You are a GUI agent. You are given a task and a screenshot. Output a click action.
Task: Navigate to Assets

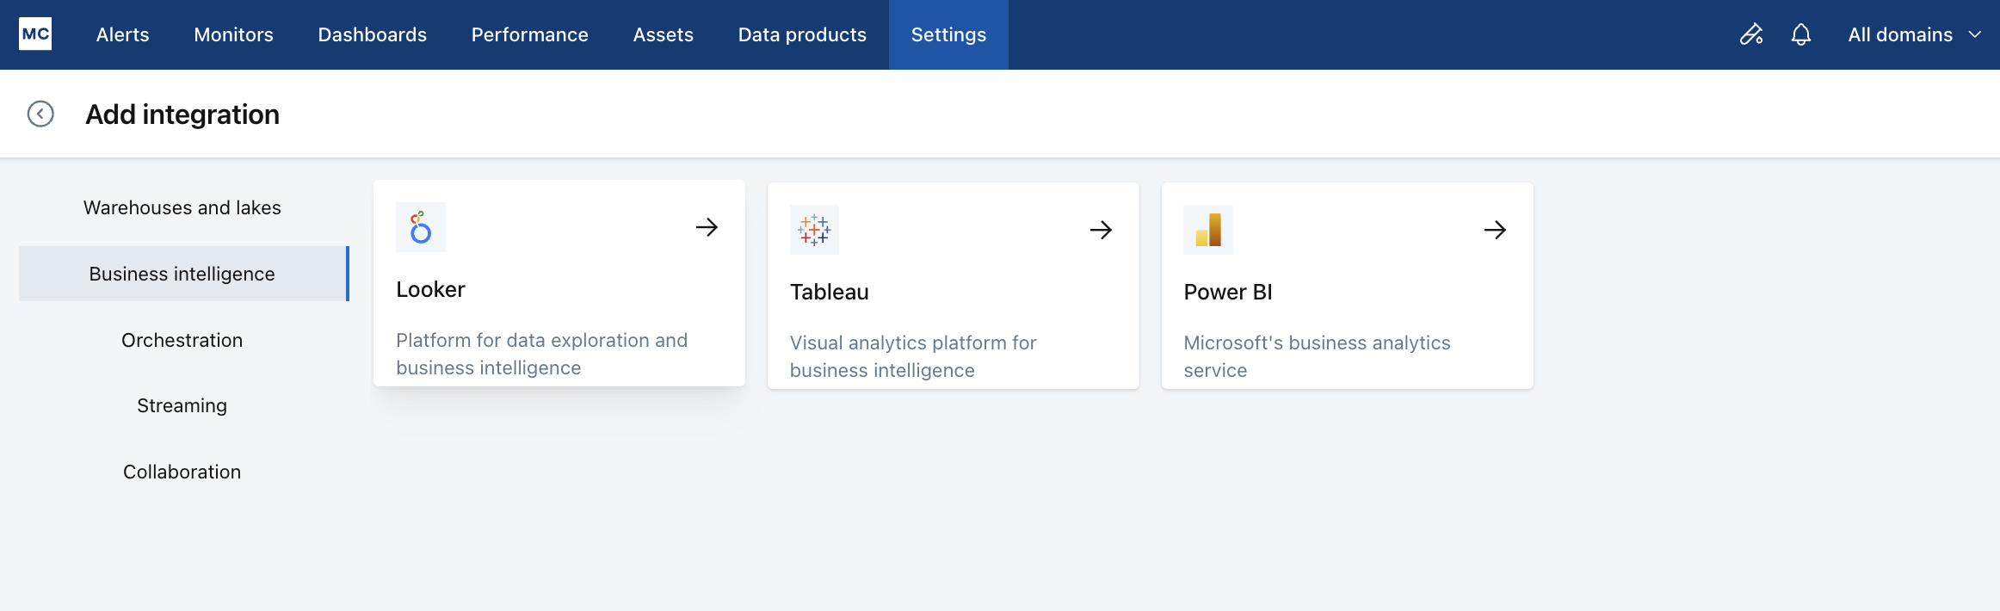(x=663, y=34)
